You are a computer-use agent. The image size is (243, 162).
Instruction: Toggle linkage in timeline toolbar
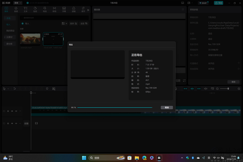click(x=199, y=89)
